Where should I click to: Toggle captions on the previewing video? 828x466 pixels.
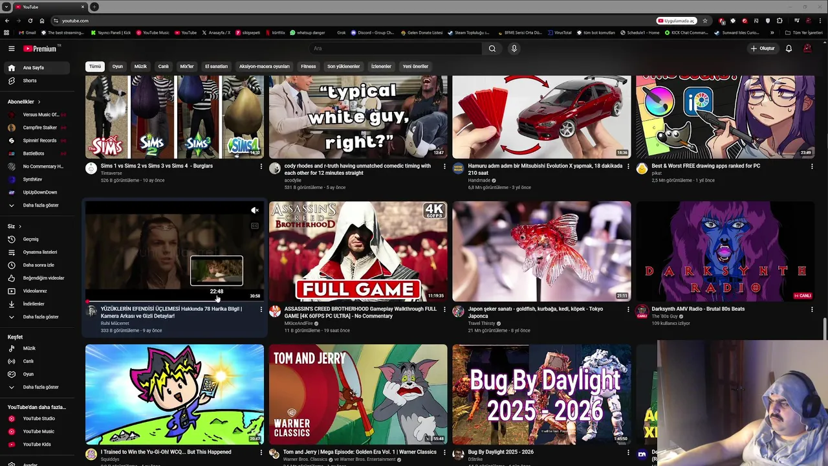click(255, 226)
